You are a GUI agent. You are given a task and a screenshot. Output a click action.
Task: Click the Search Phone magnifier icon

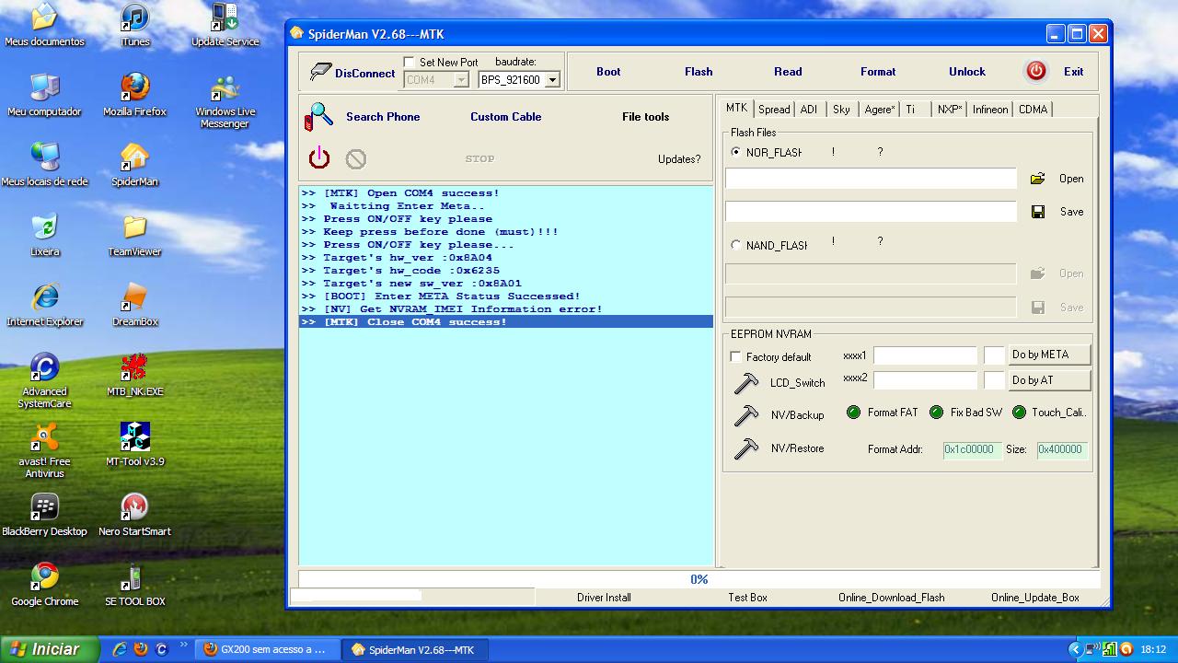[318, 117]
